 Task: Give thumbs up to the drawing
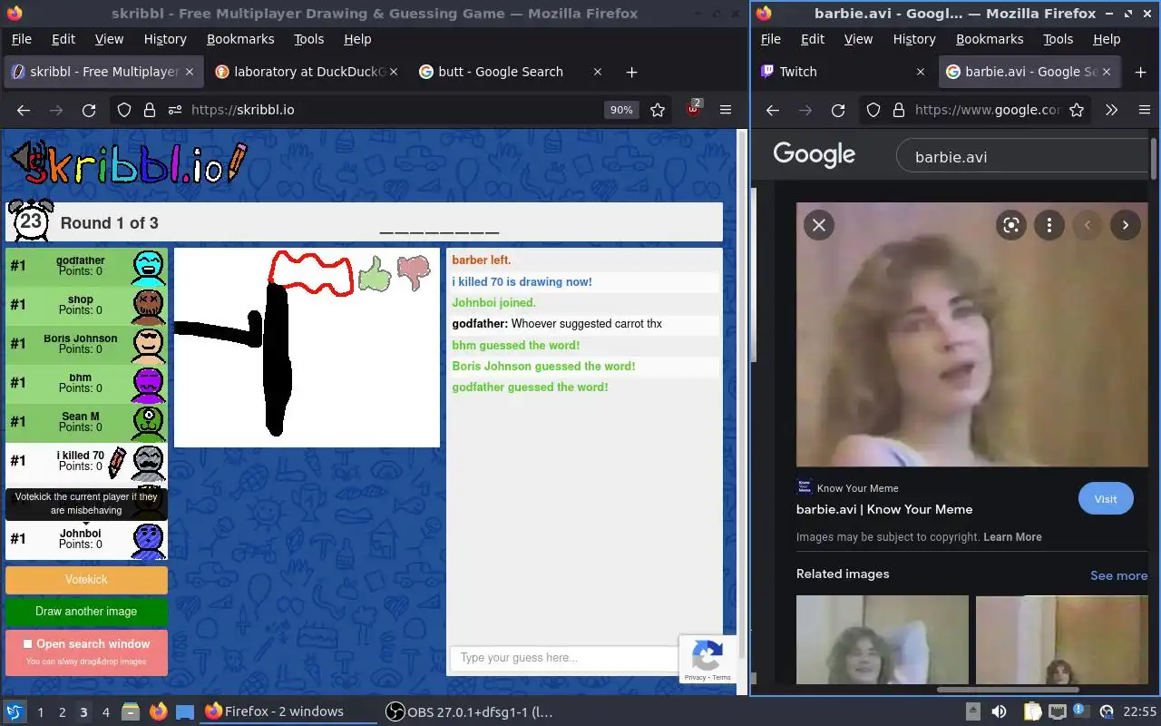coord(374,273)
